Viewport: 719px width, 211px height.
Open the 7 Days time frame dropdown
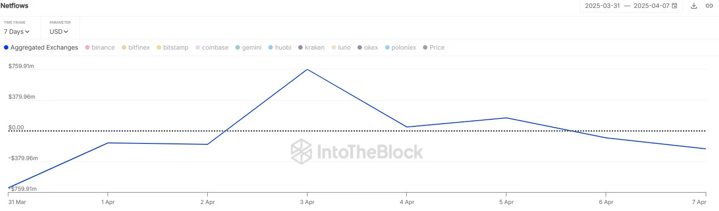pyautogui.click(x=17, y=32)
